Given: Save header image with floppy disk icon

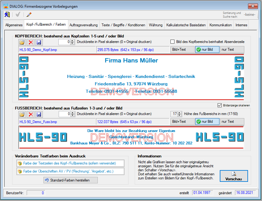Looking at the screenshot, I should click(39, 42).
